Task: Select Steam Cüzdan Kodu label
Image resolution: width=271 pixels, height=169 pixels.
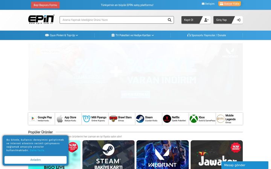Action: coord(151,119)
